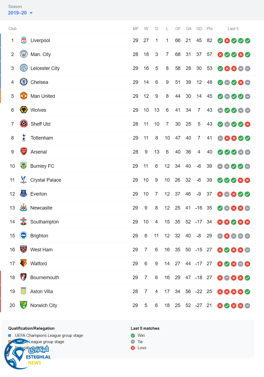Select the Watford badge icon

pos(23,263)
